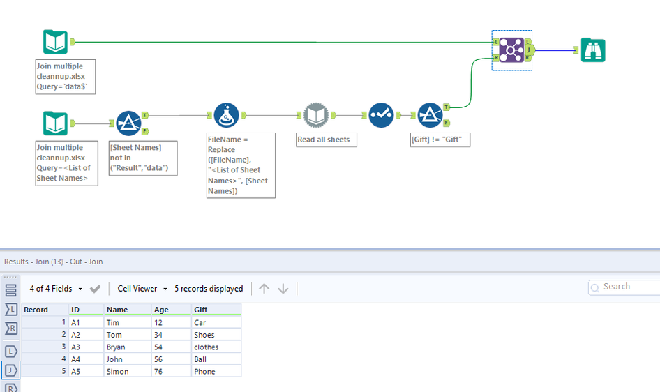Select ID cell A5

(87, 371)
